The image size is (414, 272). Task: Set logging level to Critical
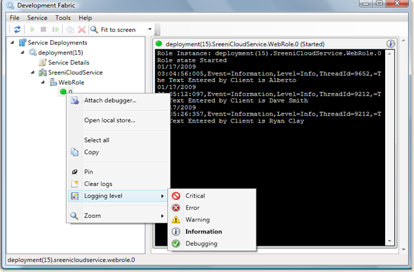click(212, 196)
